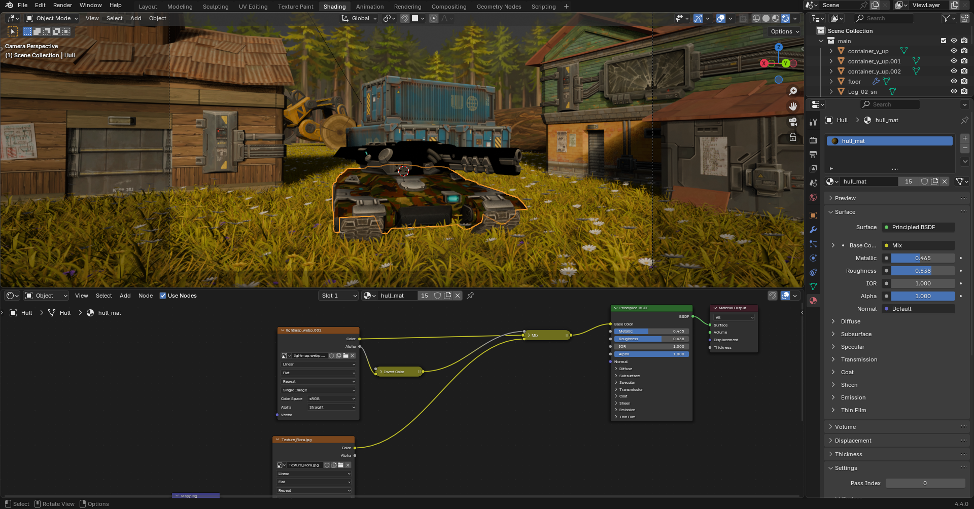Uncheck the Use Nodes checkbox
Image resolution: width=974 pixels, height=509 pixels.
click(163, 296)
